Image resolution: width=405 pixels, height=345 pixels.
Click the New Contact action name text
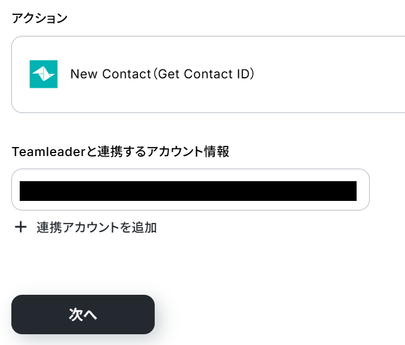111,74
